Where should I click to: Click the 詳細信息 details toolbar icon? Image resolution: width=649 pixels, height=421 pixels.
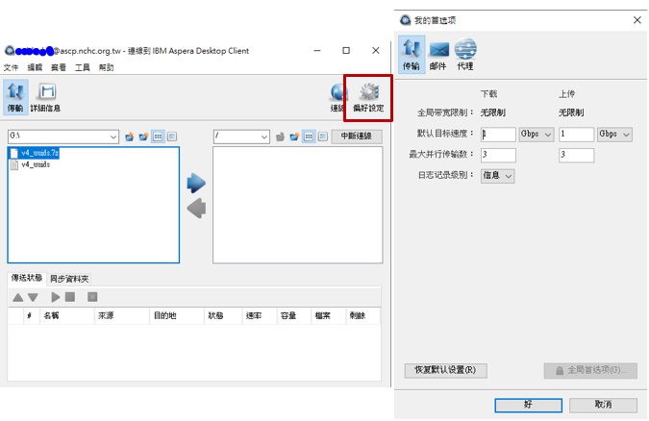pos(45,96)
